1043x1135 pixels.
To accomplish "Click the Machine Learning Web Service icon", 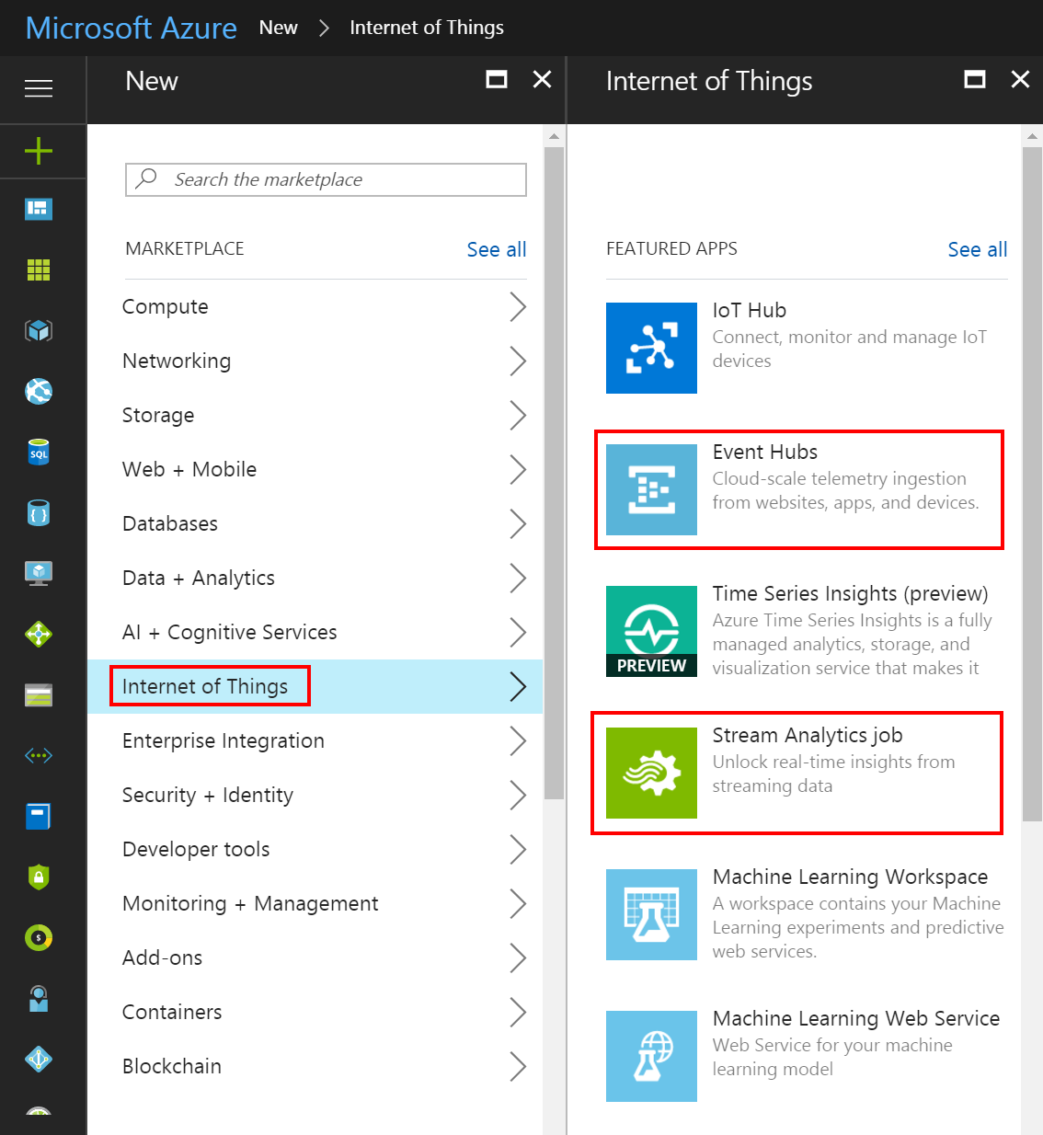I will click(x=651, y=1056).
